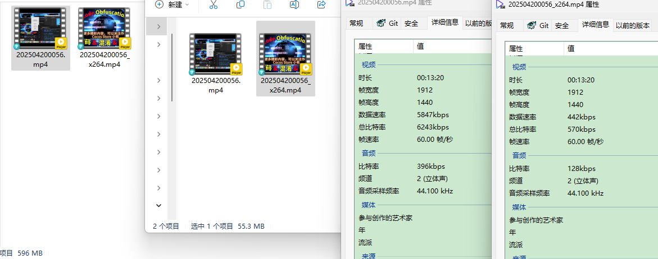The width and height of the screenshot is (658, 259).
Task: Open 详细信息 tab in x264.mp4 properties
Action: (596, 25)
